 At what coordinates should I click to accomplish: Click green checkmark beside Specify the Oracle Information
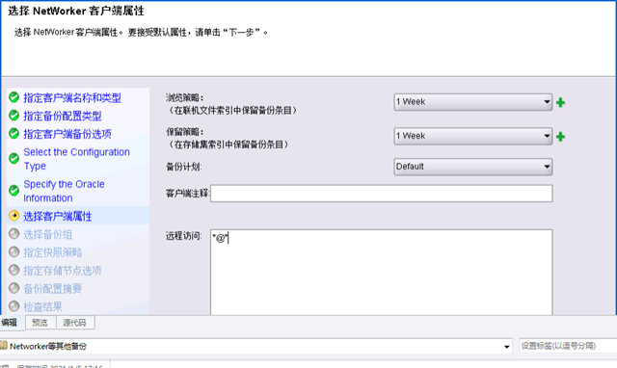tap(13, 191)
